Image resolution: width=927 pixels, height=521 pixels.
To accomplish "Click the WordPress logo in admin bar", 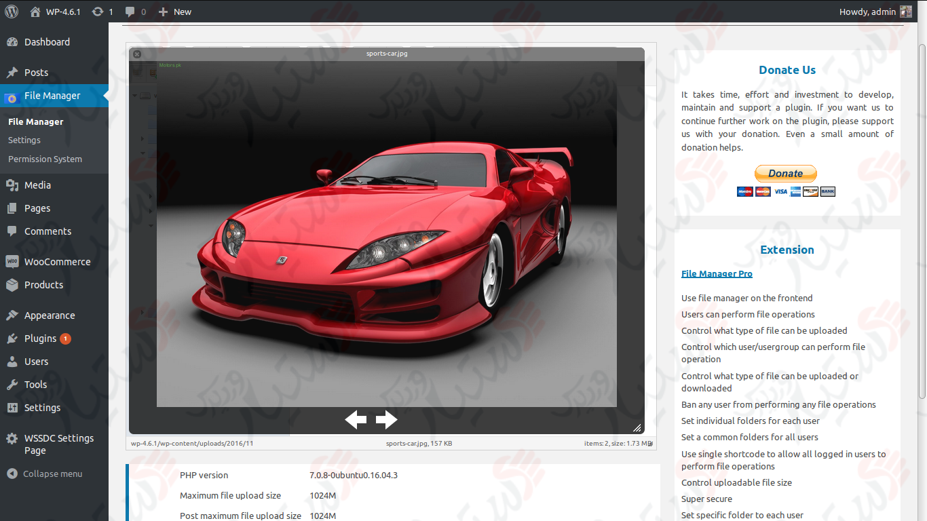I will pyautogui.click(x=12, y=12).
